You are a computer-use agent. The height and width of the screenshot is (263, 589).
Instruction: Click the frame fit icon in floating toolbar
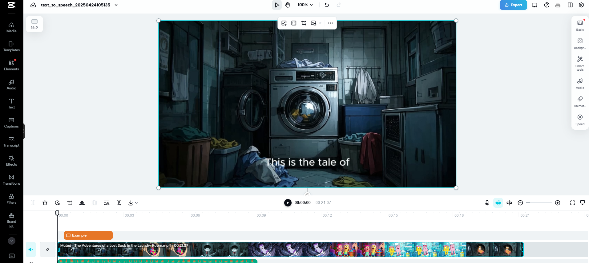(294, 23)
